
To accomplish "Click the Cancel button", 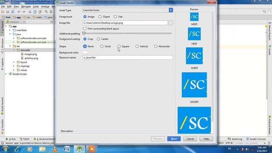I will (x=190, y=139).
